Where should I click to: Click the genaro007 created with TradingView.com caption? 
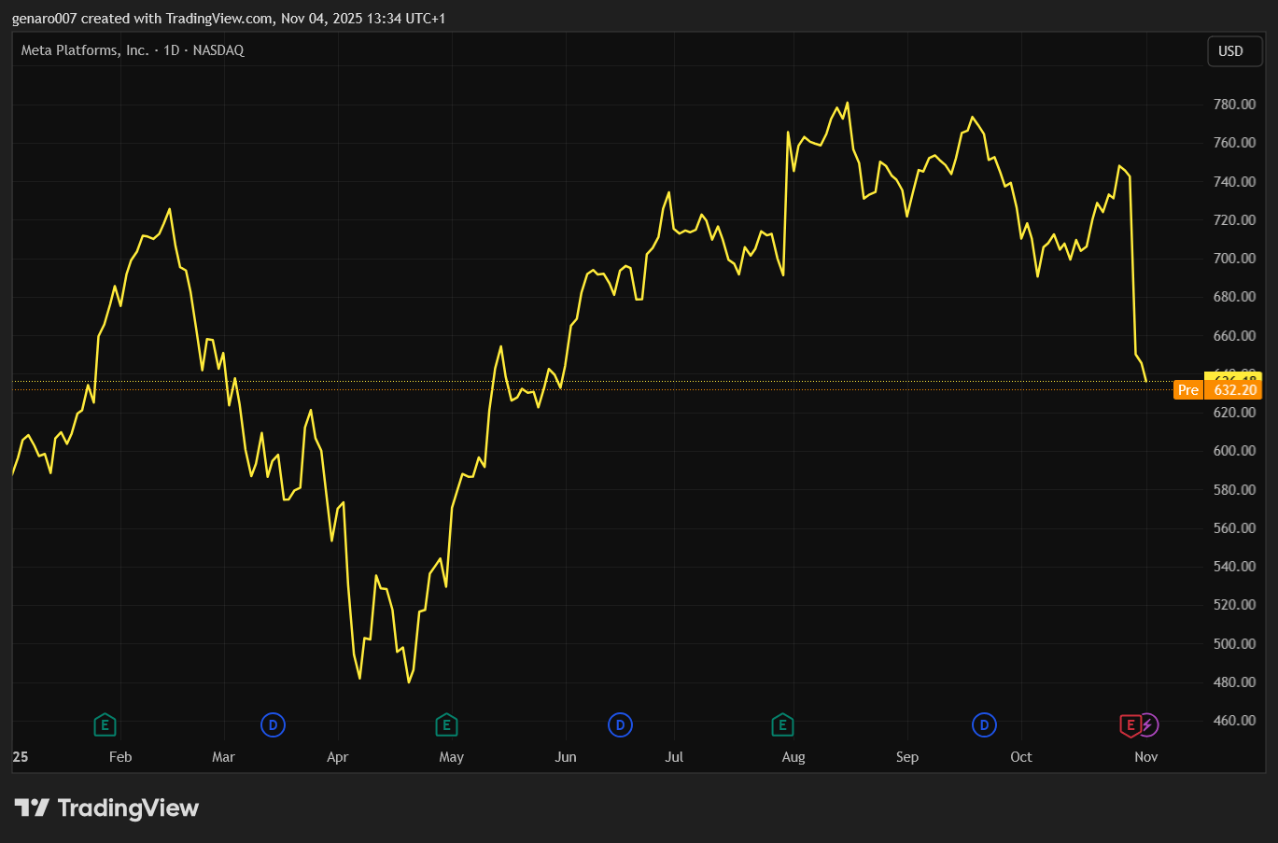click(x=229, y=19)
